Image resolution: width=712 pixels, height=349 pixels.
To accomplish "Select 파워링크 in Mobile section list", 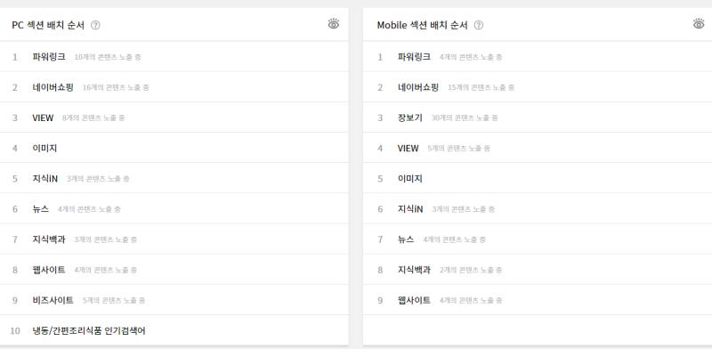I will 538,57.
